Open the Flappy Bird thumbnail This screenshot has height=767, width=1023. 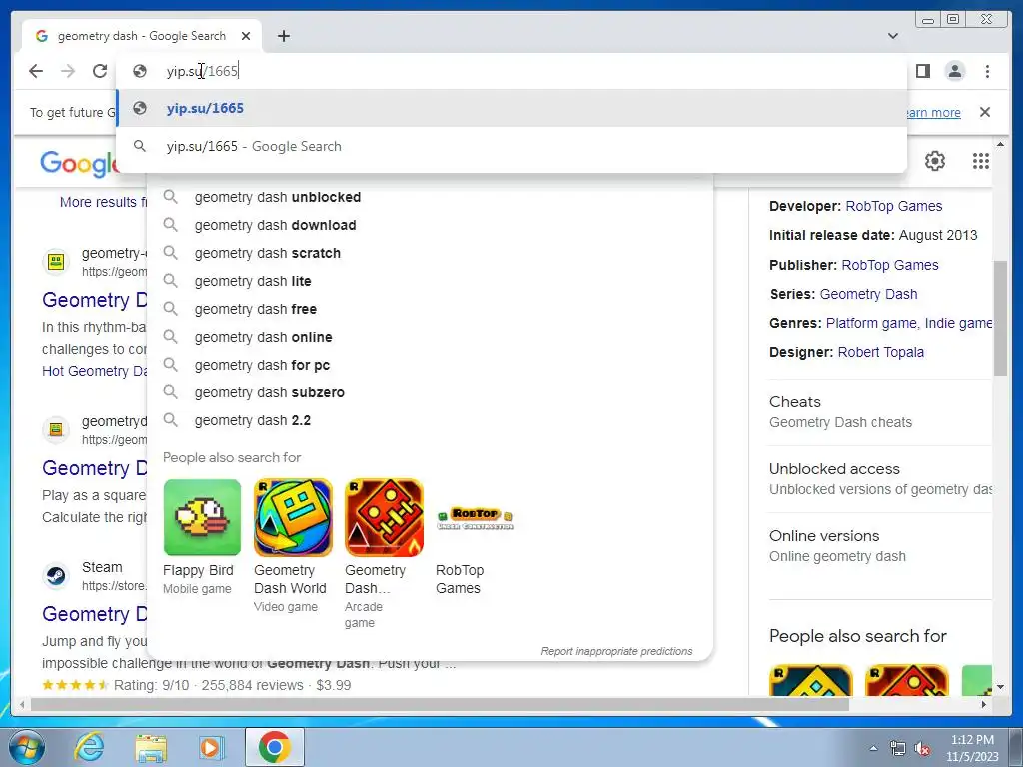(x=202, y=518)
